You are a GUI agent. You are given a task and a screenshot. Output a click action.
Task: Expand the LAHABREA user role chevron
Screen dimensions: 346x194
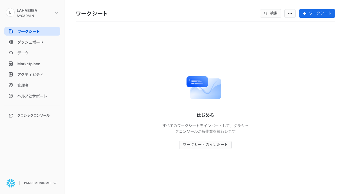(56, 13)
